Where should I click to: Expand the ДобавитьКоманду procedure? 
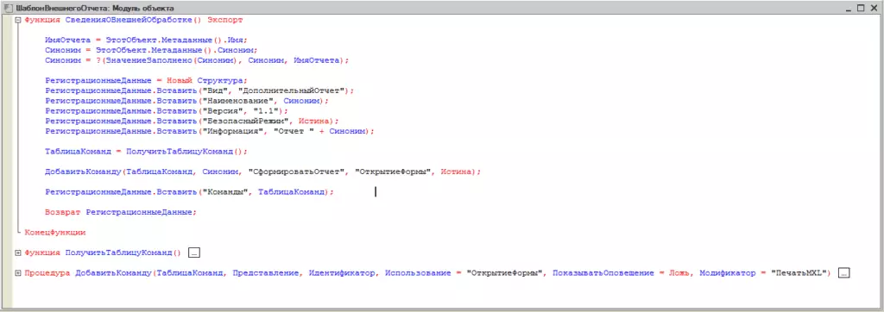click(x=18, y=272)
